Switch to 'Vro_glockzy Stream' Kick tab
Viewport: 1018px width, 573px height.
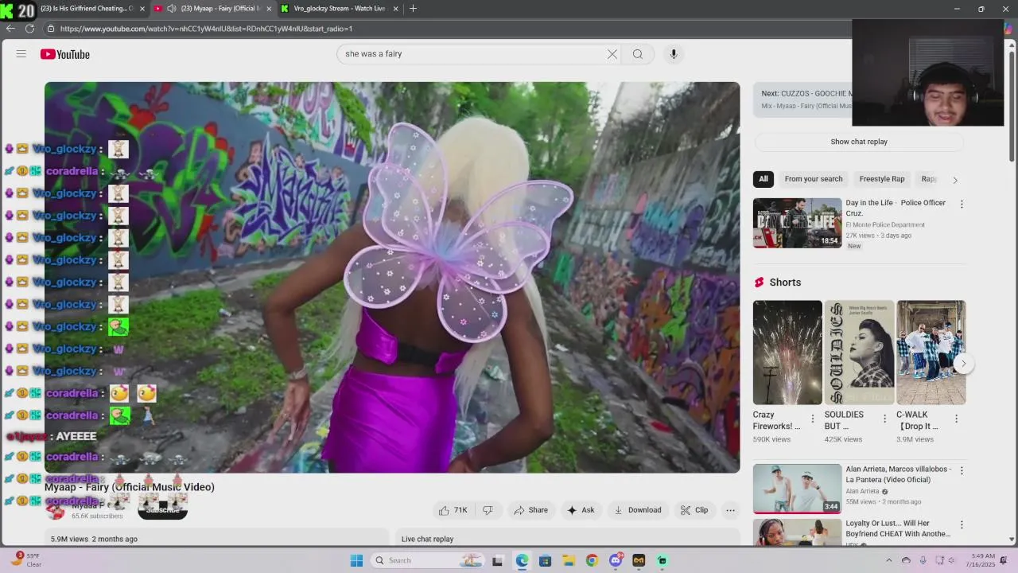[x=340, y=9]
